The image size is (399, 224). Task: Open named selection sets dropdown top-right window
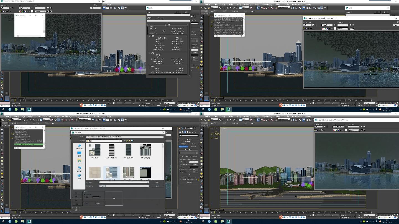pyautogui.click(x=284, y=7)
